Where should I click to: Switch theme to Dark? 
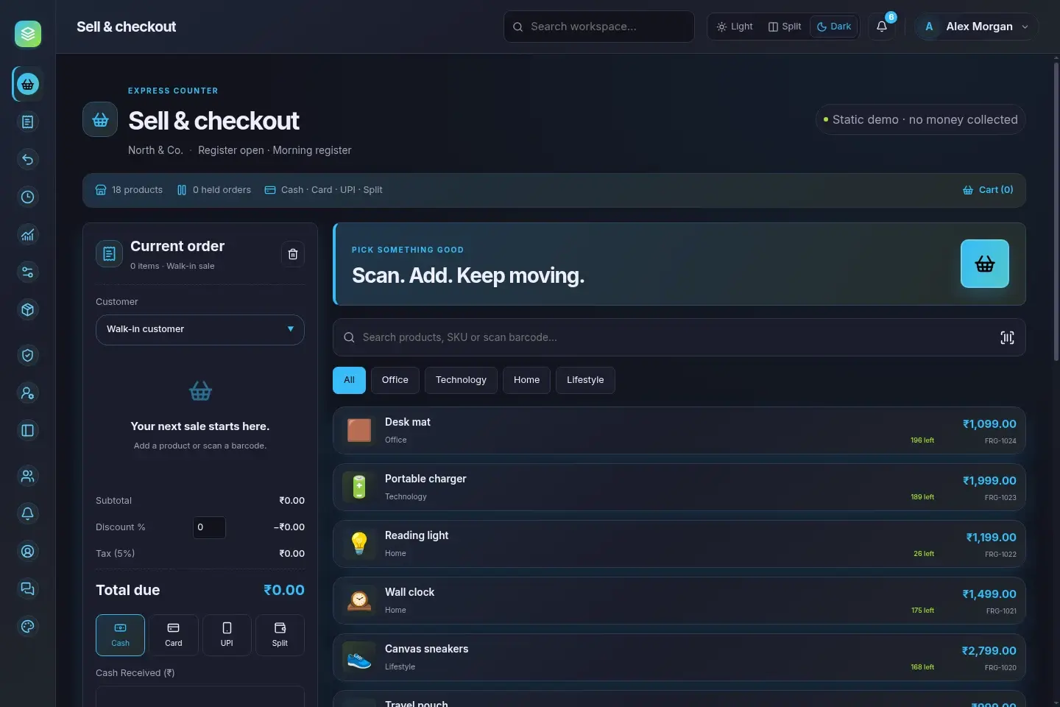834,27
